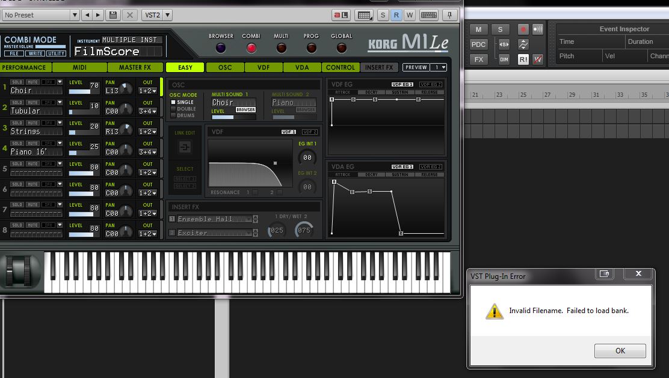This screenshot has height=378, width=669.
Task: Pin the plug-in window
Action: [449, 16]
